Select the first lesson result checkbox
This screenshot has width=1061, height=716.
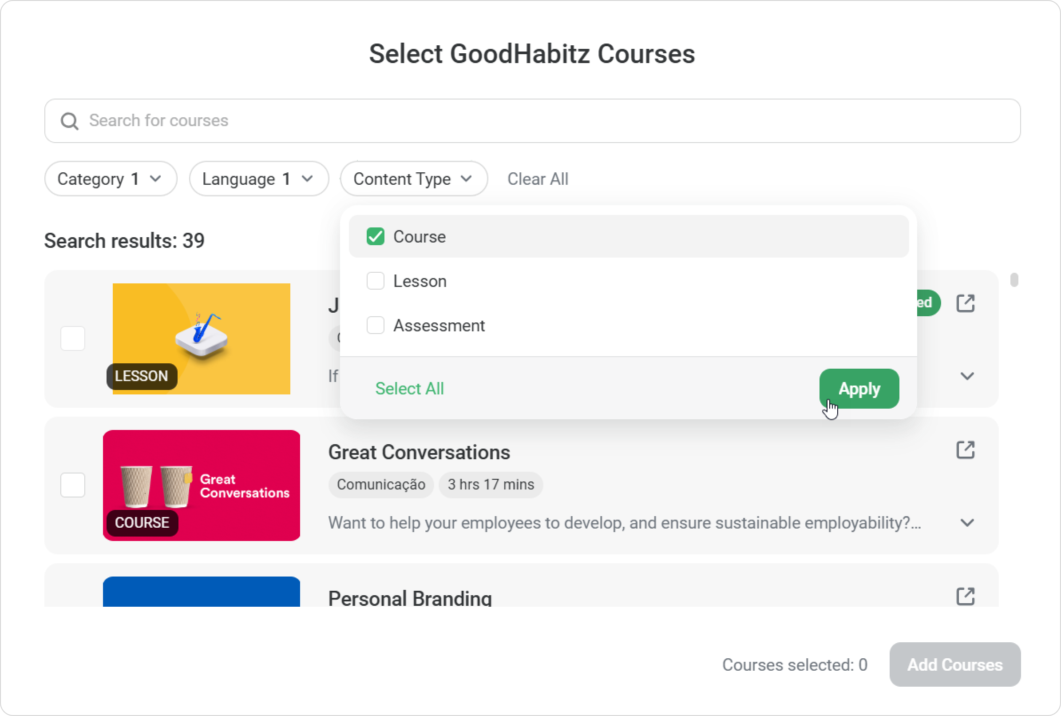pyautogui.click(x=73, y=338)
